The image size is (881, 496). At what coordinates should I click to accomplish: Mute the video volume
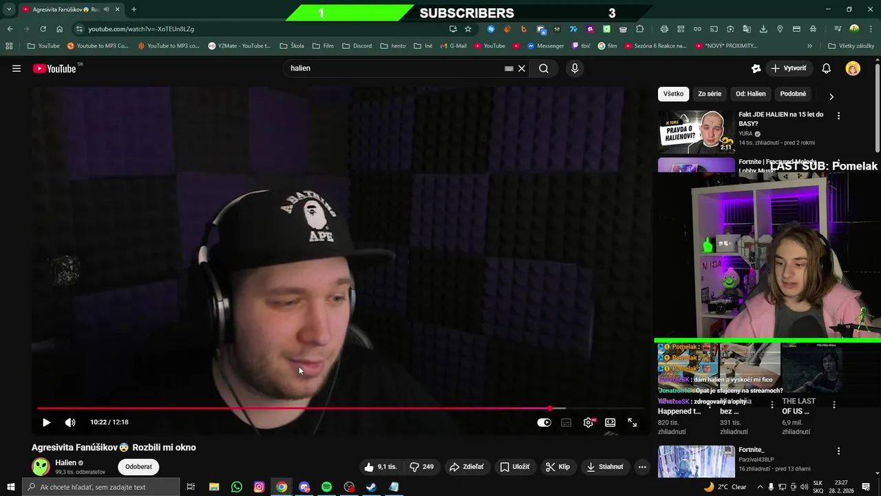click(70, 422)
